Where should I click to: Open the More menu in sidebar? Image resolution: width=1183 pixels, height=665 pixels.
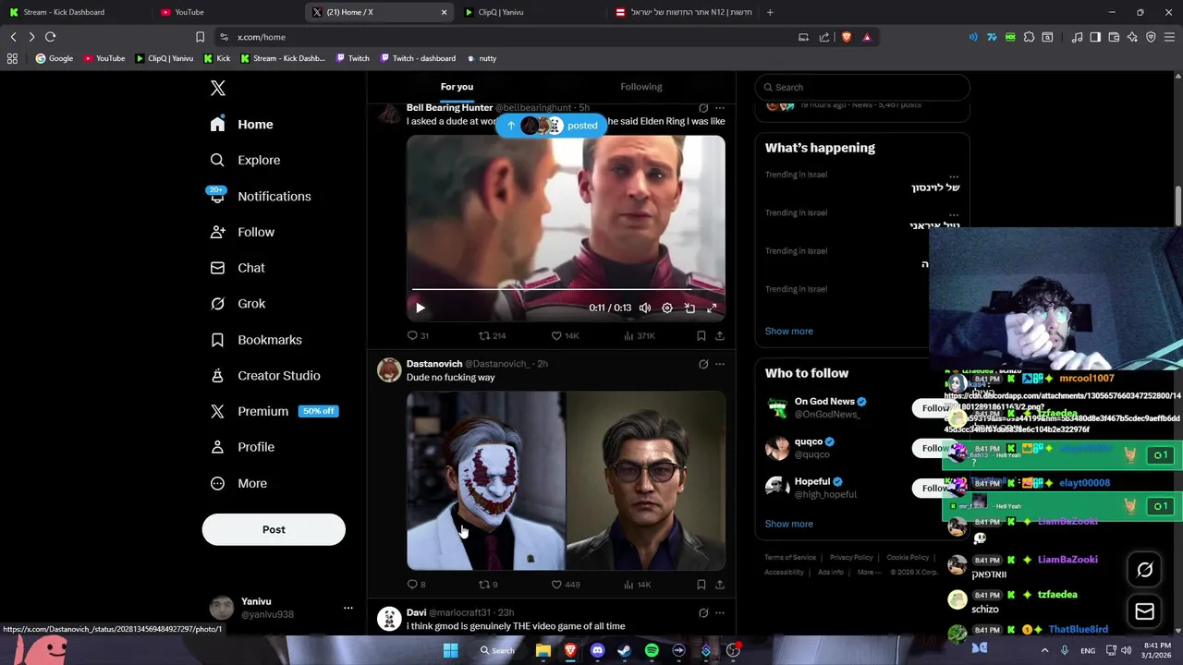click(238, 483)
